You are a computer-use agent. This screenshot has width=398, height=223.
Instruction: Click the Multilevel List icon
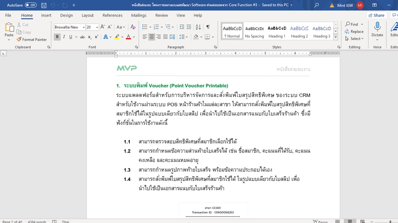coord(167,27)
